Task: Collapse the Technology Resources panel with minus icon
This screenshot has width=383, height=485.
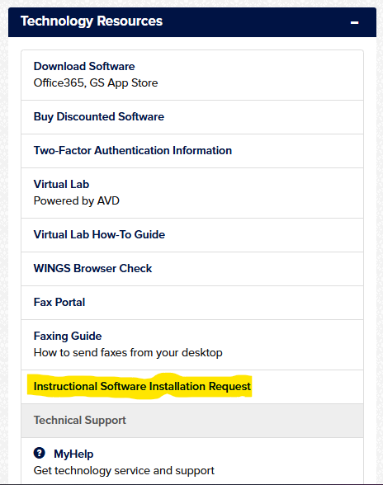Action: tap(354, 22)
